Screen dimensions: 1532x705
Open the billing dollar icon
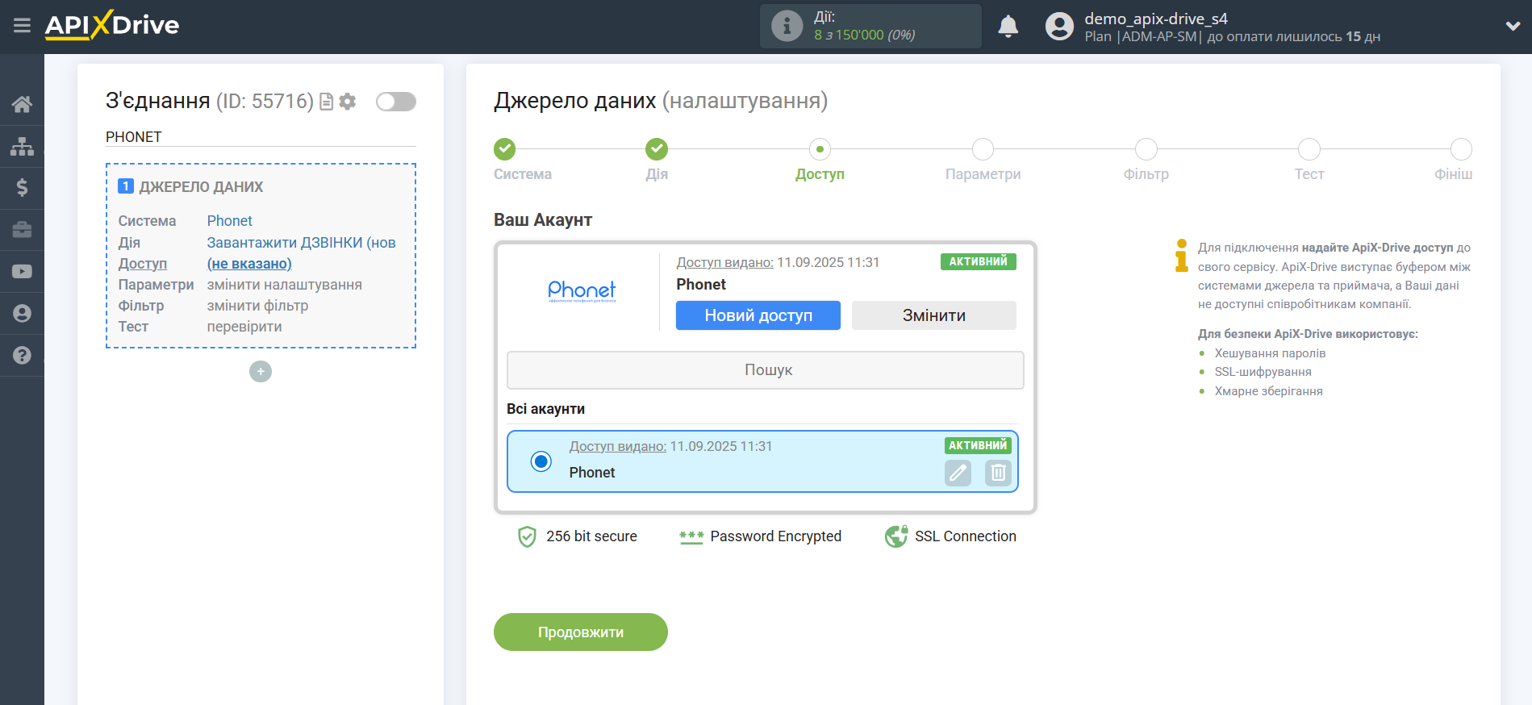(22, 188)
